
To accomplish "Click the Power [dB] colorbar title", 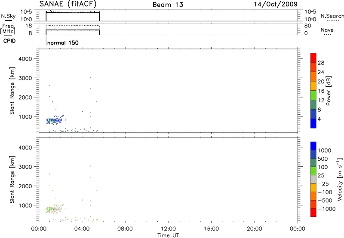I will [329, 91].
